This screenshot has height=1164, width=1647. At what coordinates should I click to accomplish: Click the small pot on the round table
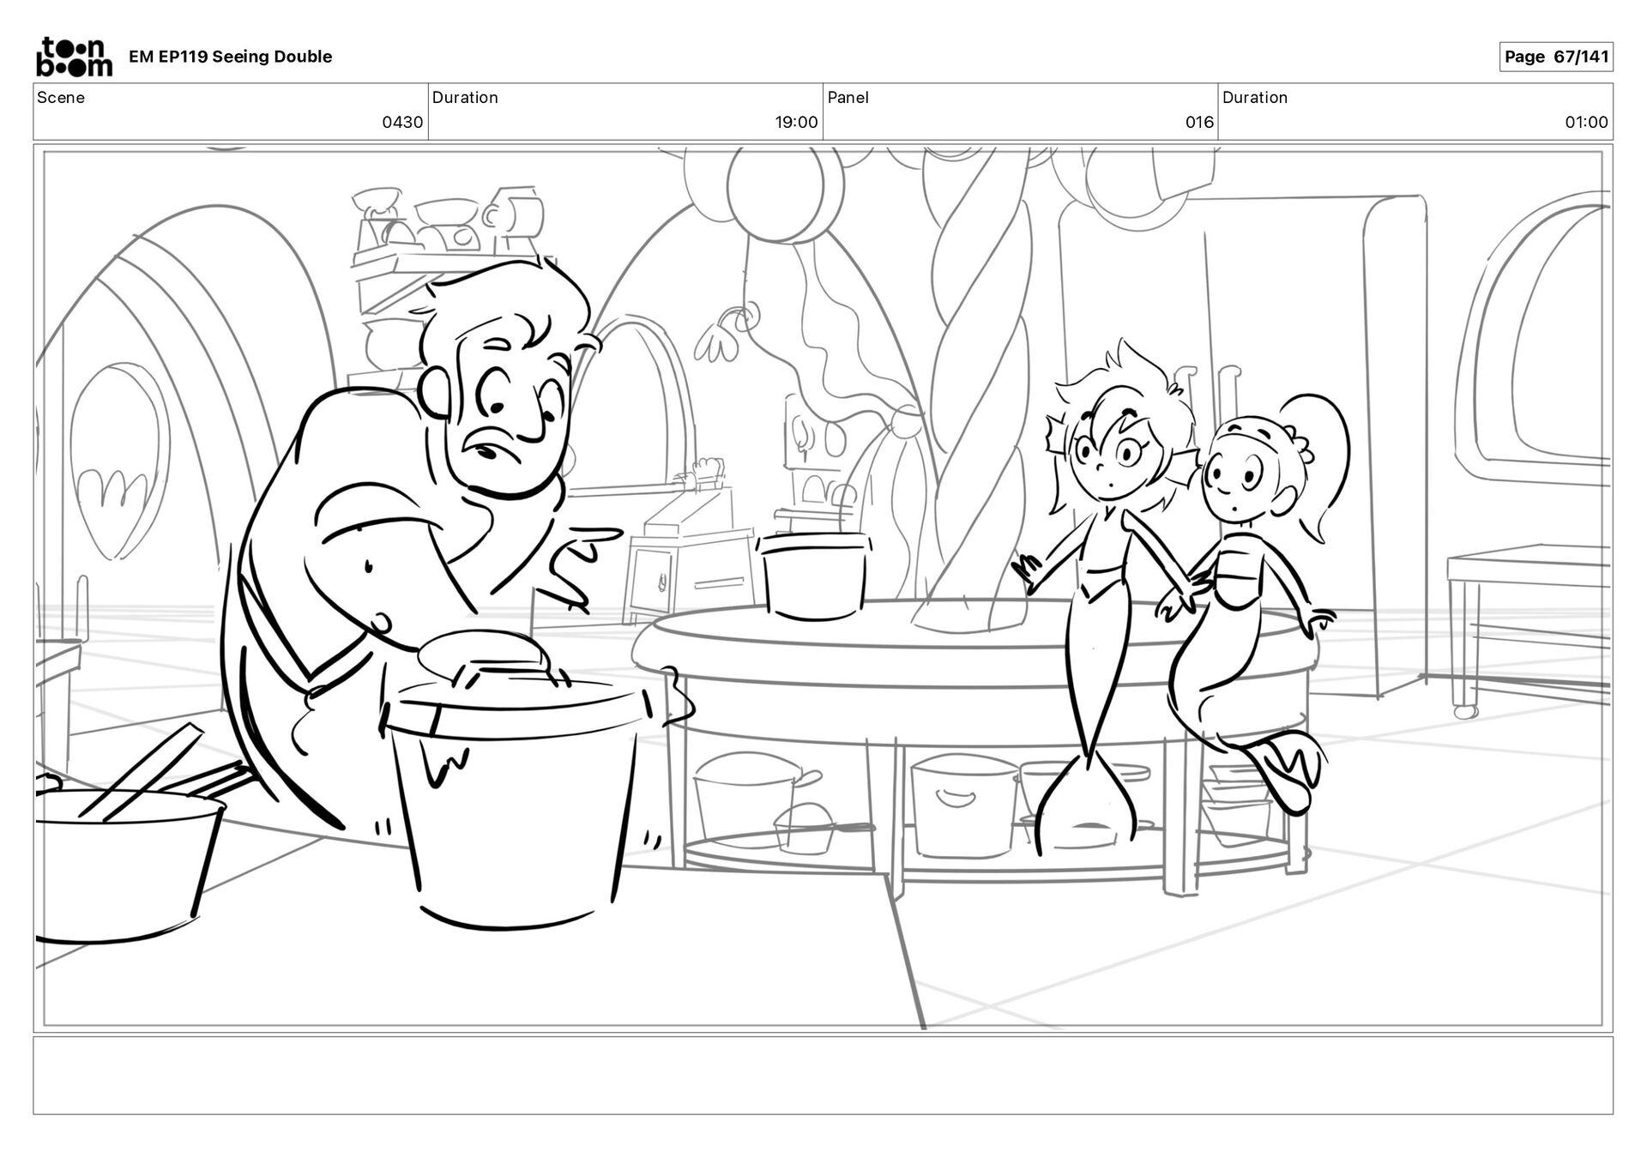pos(814,573)
